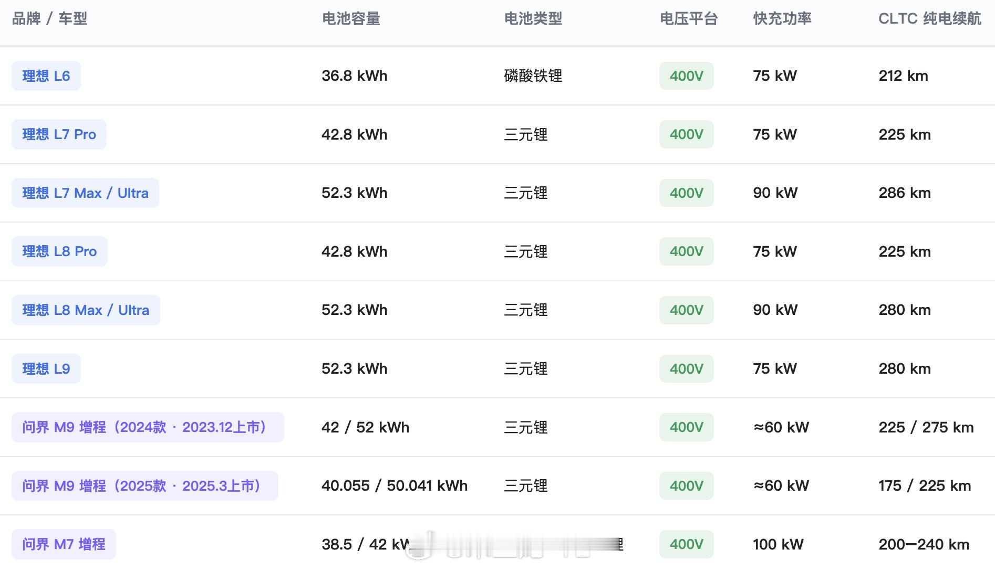Select the 理想 L9 model tag
The height and width of the screenshot is (570, 995).
coord(46,369)
